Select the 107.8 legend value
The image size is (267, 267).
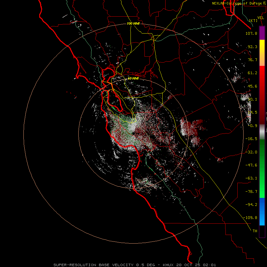(x=251, y=33)
